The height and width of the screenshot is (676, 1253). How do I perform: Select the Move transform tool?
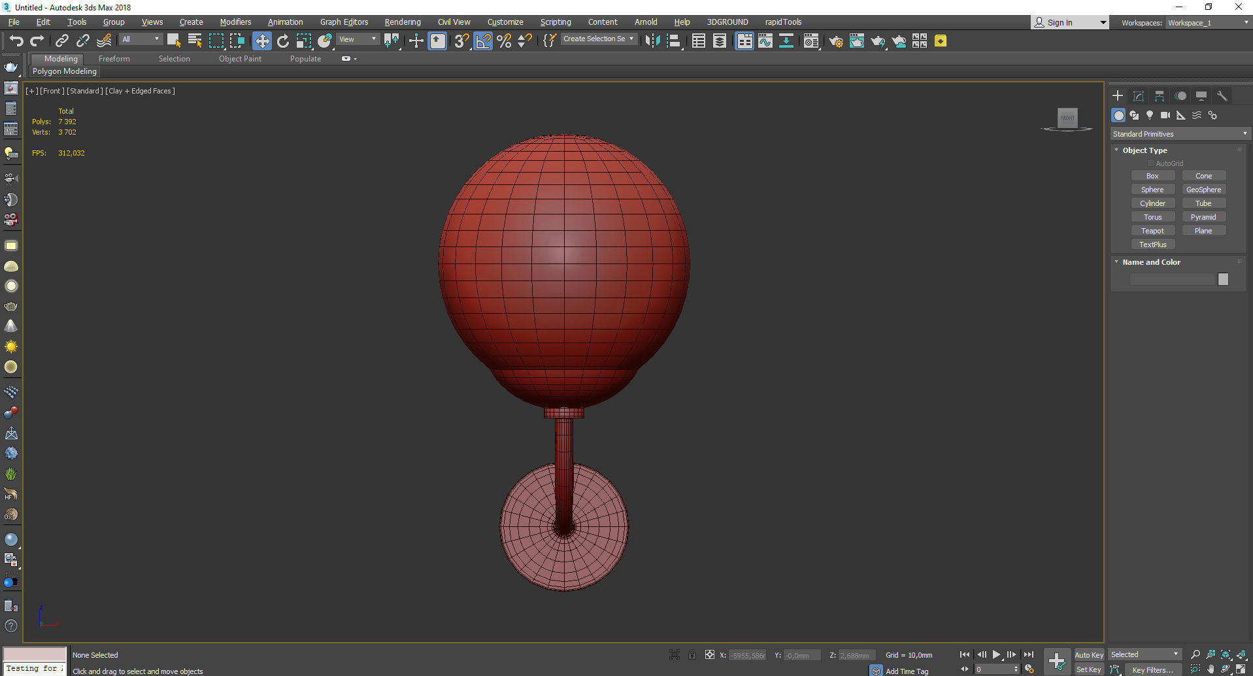261,41
